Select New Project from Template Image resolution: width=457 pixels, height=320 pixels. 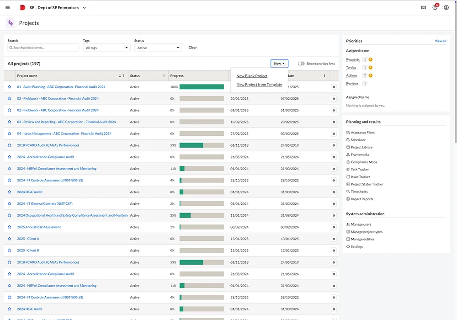point(260,85)
